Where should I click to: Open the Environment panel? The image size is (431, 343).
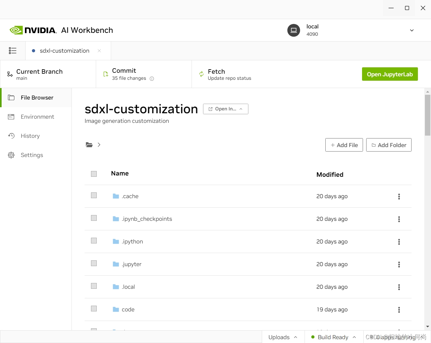[x=37, y=117]
